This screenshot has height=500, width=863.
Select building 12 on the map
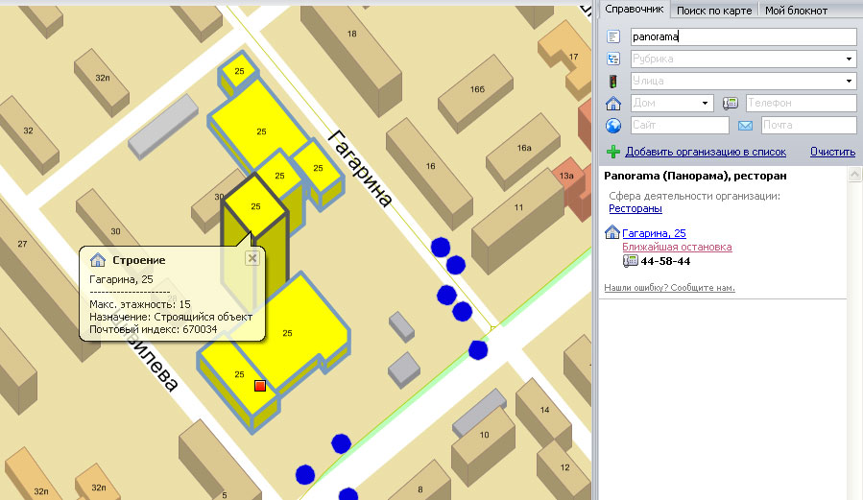click(x=564, y=467)
